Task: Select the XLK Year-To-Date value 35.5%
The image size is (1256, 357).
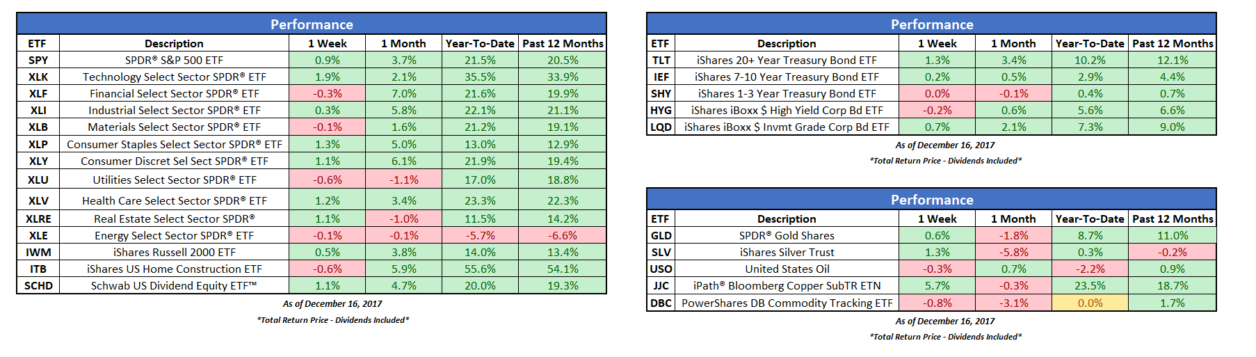Action: point(480,77)
